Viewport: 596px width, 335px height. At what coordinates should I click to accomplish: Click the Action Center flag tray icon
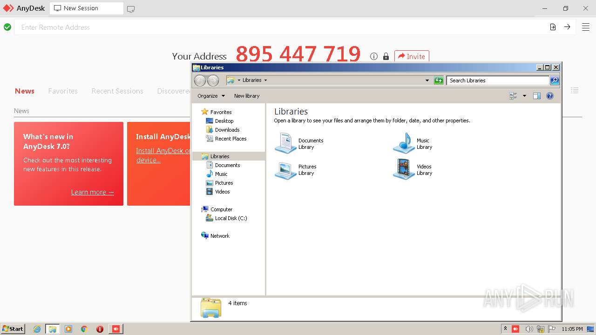pyautogui.click(x=552, y=329)
